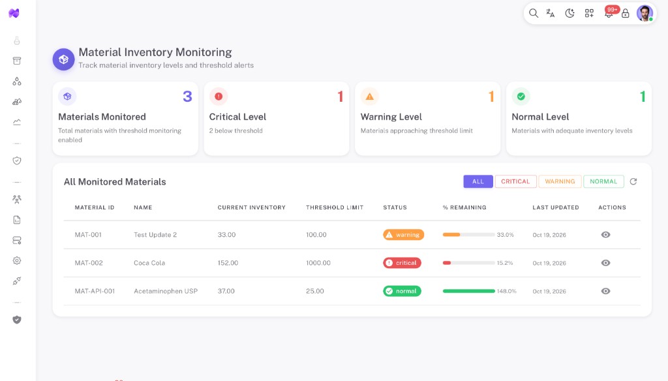Filter the table by CRITICAL

(515, 181)
